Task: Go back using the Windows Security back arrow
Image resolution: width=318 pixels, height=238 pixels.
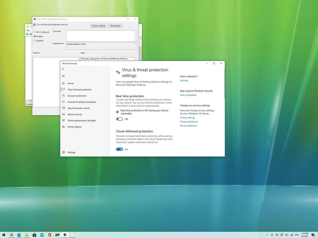Action: click(63, 69)
